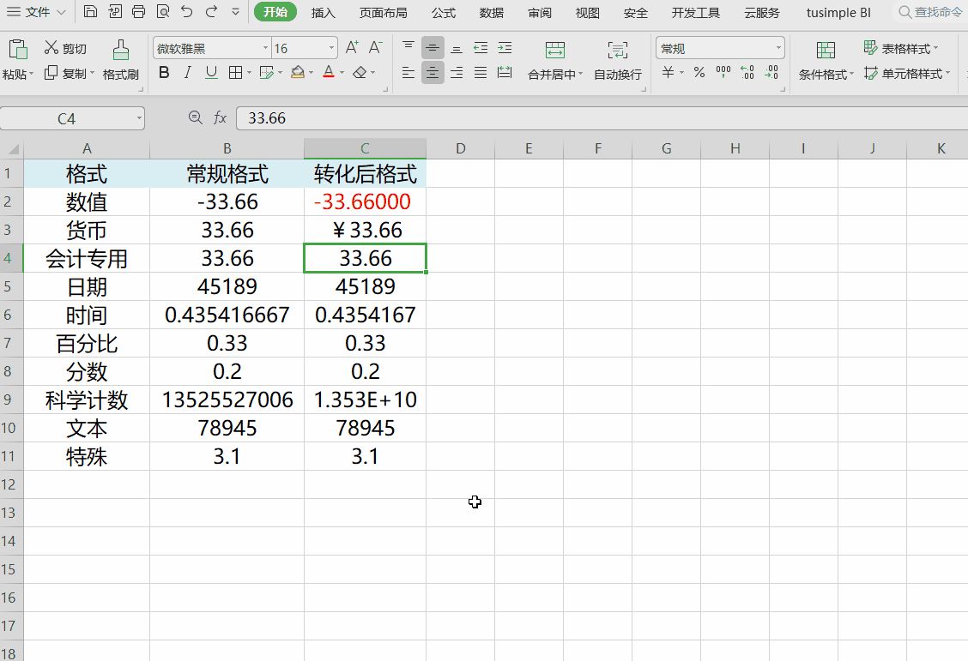This screenshot has width=968, height=661.
Task: Click the Print icon in quick access toolbar
Action: pos(137,12)
